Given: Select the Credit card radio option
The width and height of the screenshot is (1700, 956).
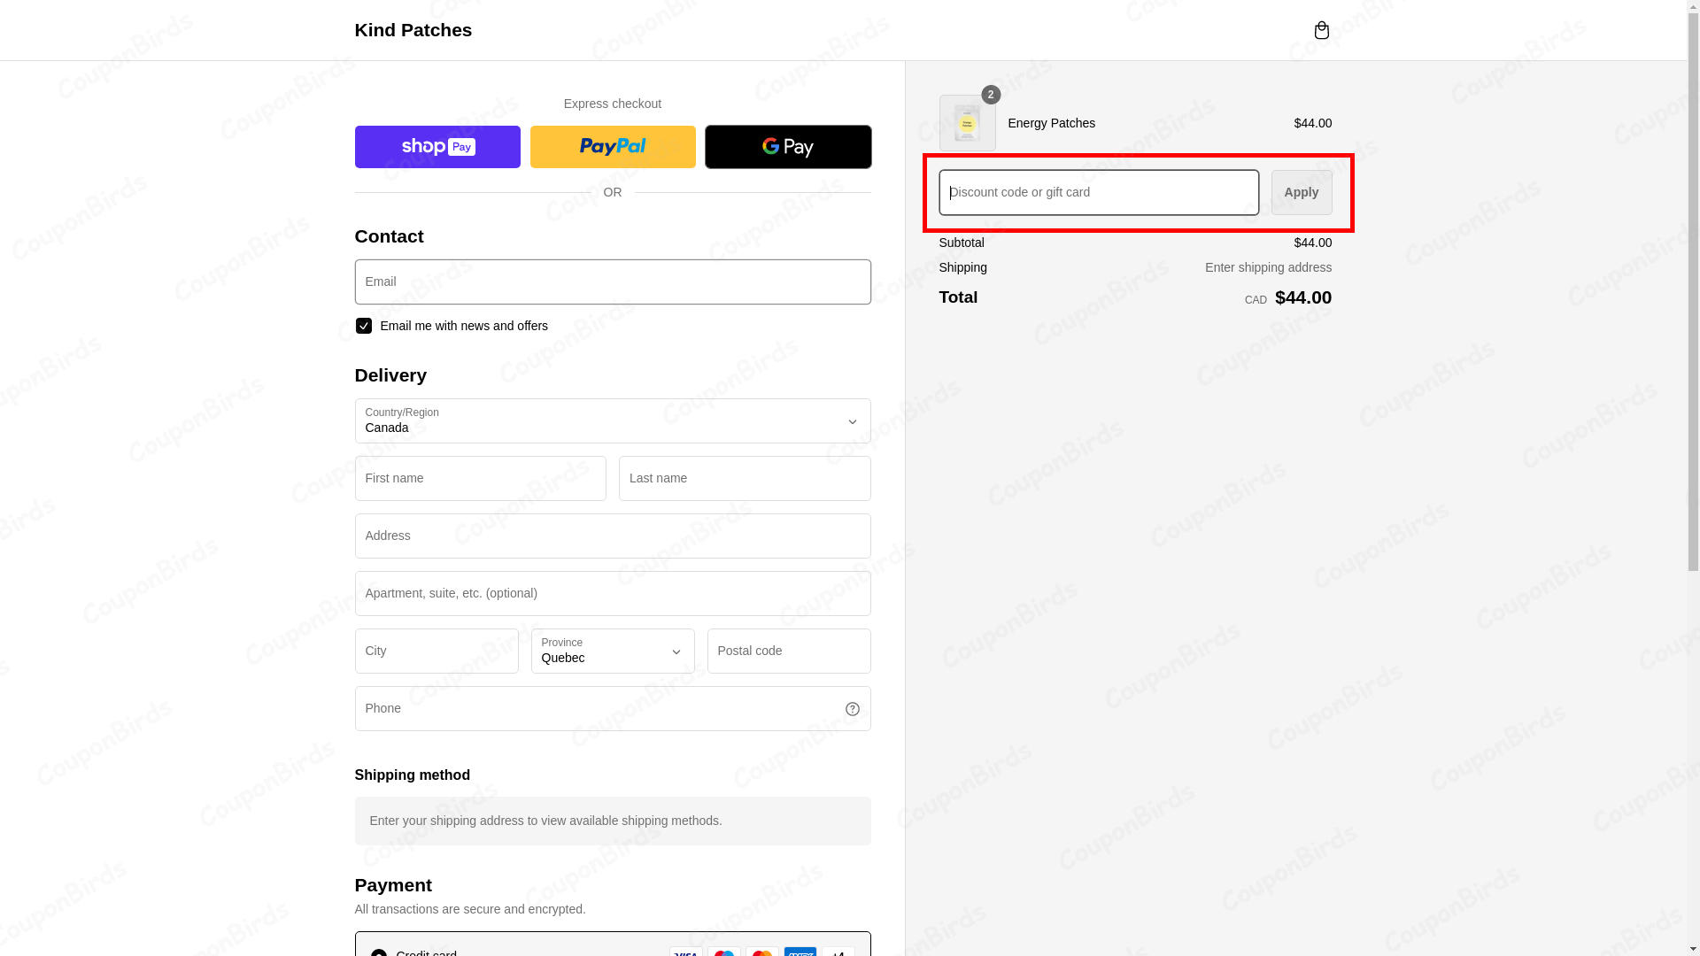Looking at the screenshot, I should coord(379,952).
